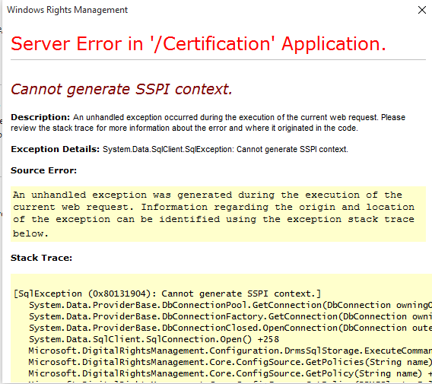
Task: Click the 'DrmsSqlStorage.ExecuteComman' stack line
Action: 230,351
